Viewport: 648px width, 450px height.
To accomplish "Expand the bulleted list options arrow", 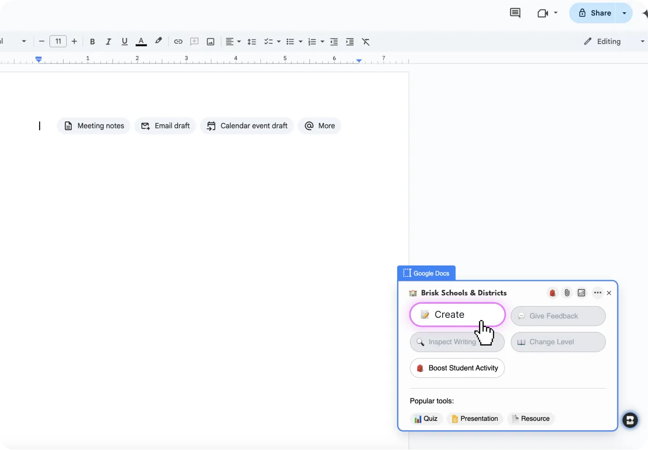I will point(300,42).
